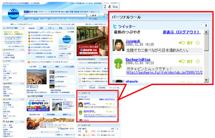Click the エンタメ smiley section icon
This screenshot has width=215, height=138.
pos(4,99)
